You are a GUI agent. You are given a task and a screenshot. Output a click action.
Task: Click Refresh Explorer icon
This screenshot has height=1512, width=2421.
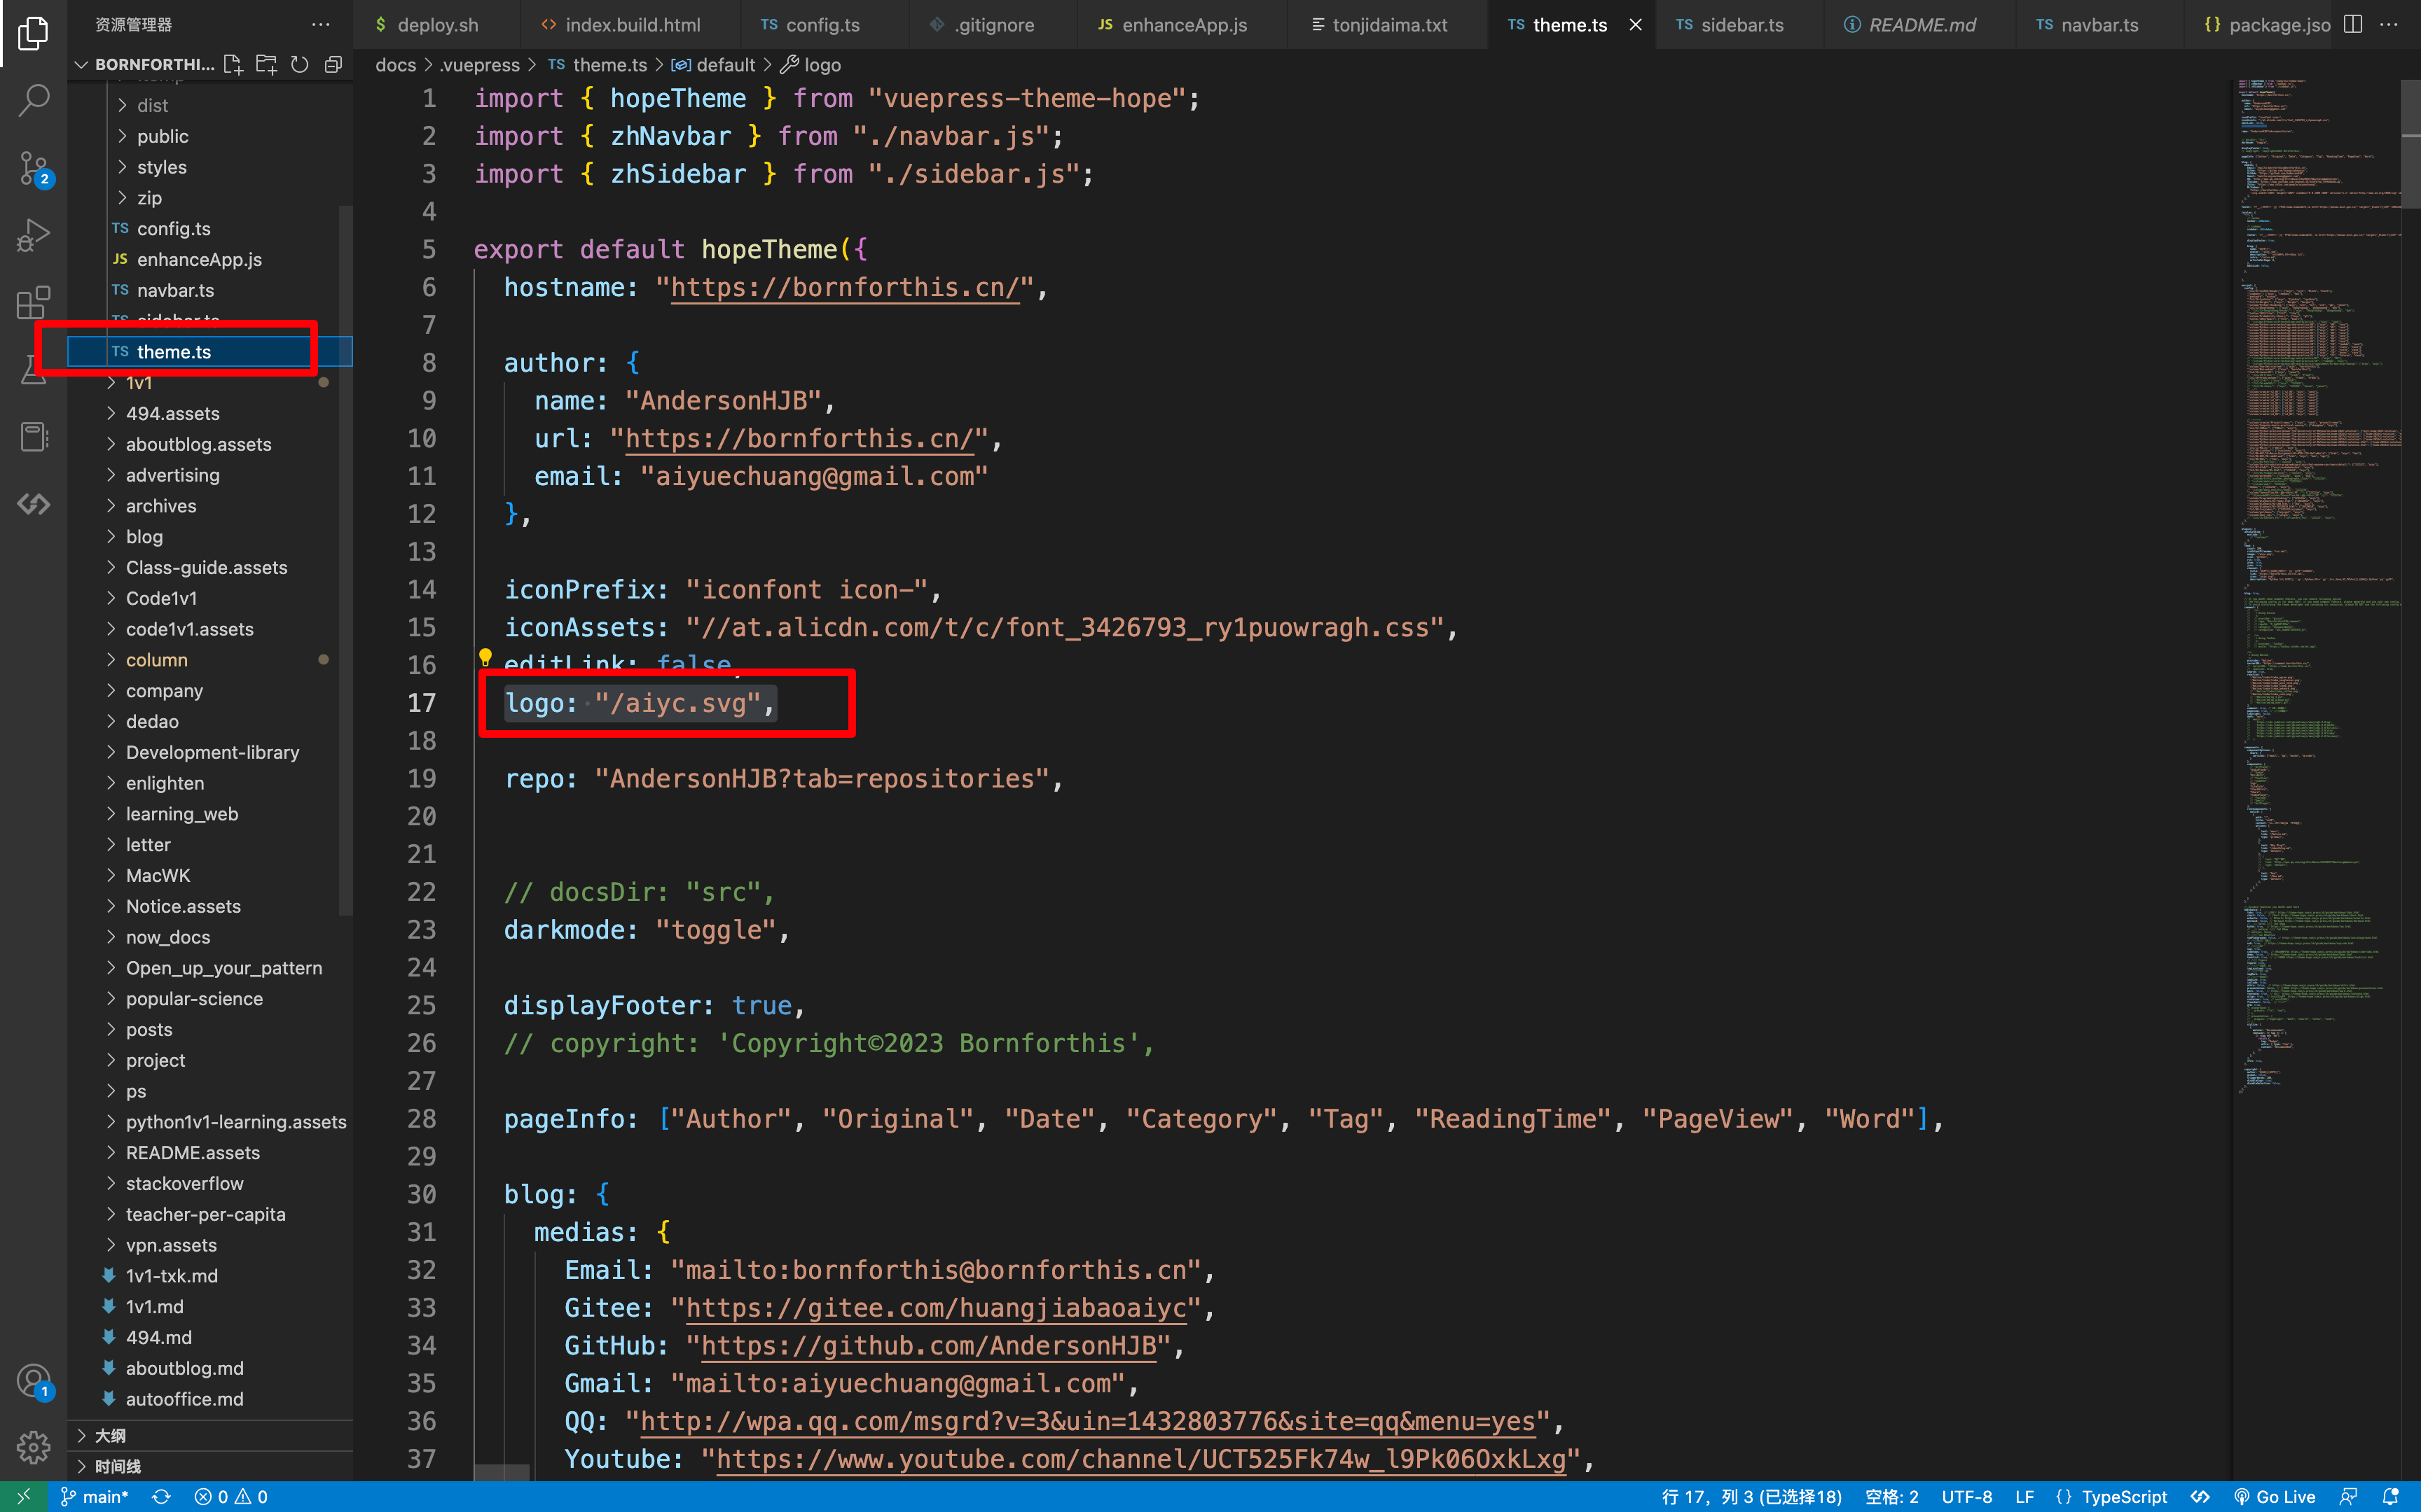tap(299, 64)
